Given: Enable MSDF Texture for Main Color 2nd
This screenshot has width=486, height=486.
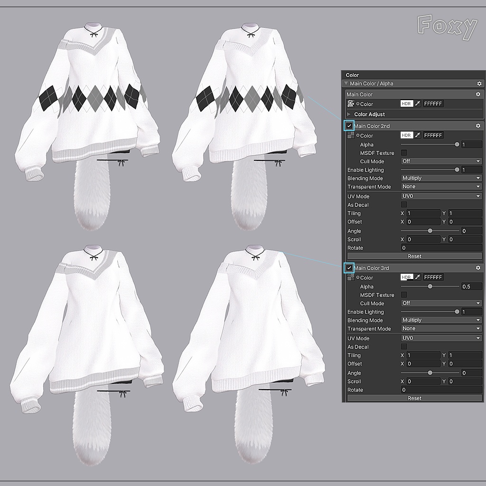Looking at the screenshot, I should coord(404,153).
